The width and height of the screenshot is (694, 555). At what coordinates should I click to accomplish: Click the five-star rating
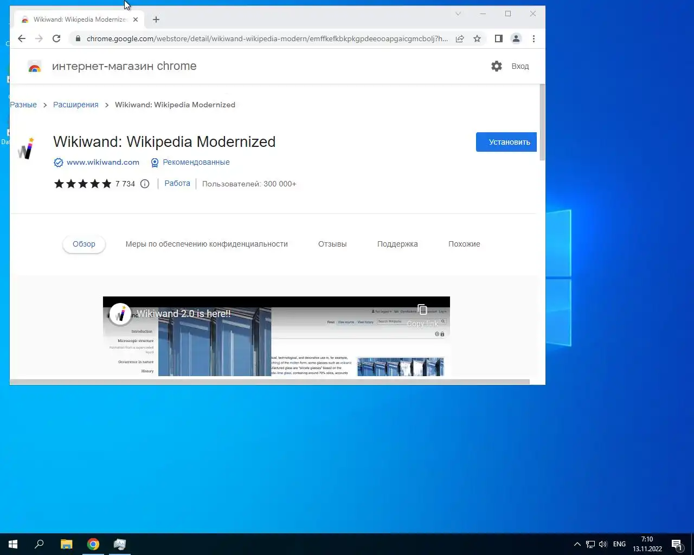click(x=82, y=184)
